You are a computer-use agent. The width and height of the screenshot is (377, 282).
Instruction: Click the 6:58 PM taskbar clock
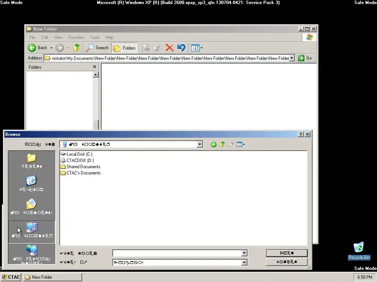tap(364, 277)
